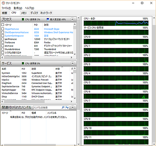Click the blue 最大周波数 indicator icon
Screen dimensions: 156x146
pyautogui.click(x=48, y=19)
